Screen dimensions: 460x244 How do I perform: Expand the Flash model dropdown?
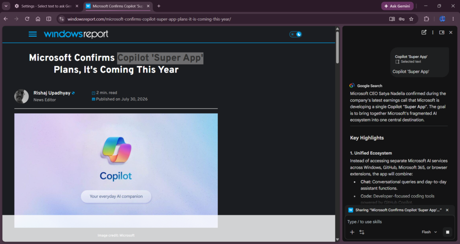429,232
